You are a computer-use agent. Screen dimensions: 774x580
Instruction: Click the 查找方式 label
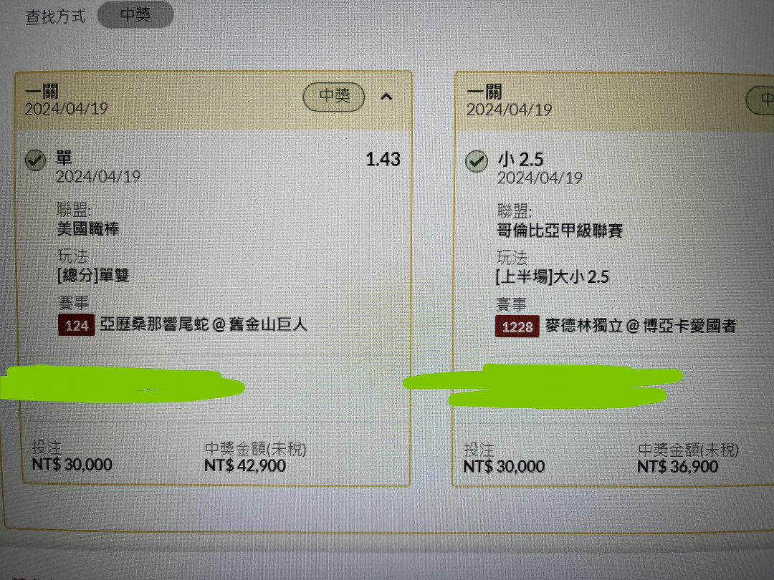tap(56, 16)
